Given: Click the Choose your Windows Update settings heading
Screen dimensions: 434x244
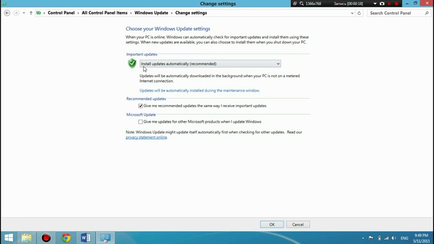Looking at the screenshot, I should (167, 28).
